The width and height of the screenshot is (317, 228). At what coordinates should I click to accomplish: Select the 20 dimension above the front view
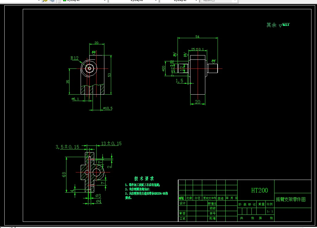coord(96,43)
